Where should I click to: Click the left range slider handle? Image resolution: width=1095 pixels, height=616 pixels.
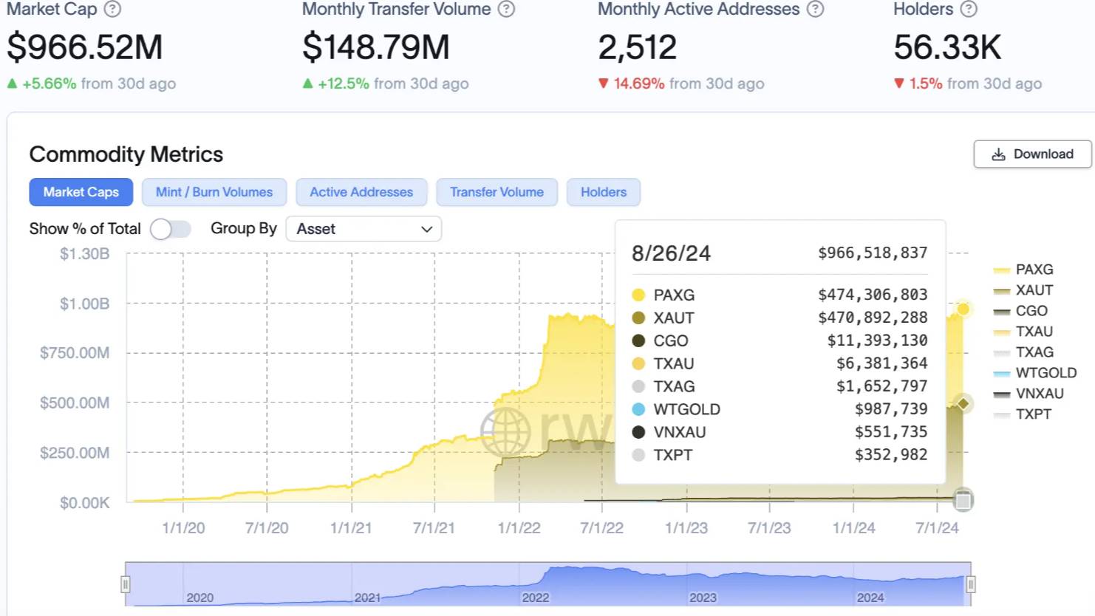(x=126, y=584)
